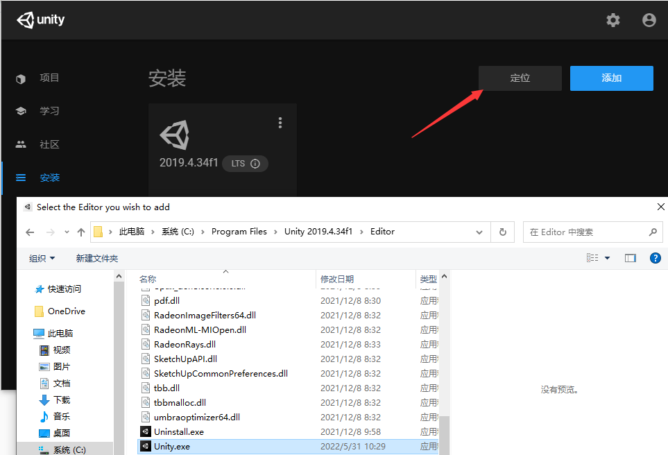Select RadeonML-MIOpen.dll file
668x455 pixels.
click(200, 329)
